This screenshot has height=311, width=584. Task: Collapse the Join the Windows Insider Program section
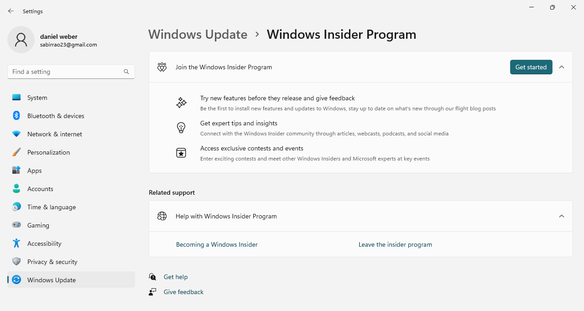click(562, 67)
